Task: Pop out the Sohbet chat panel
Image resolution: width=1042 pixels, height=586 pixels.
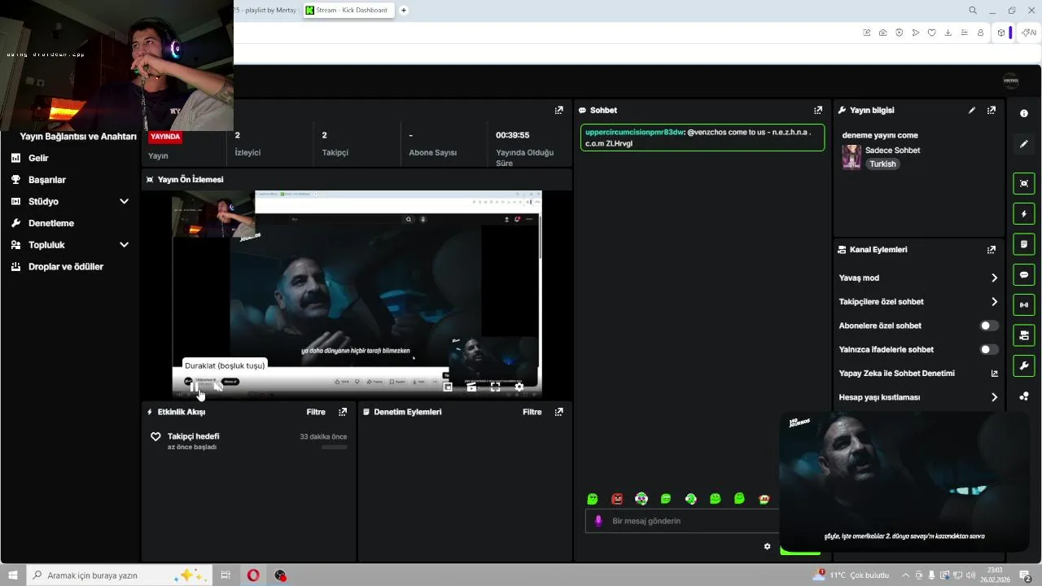Action: (x=818, y=110)
